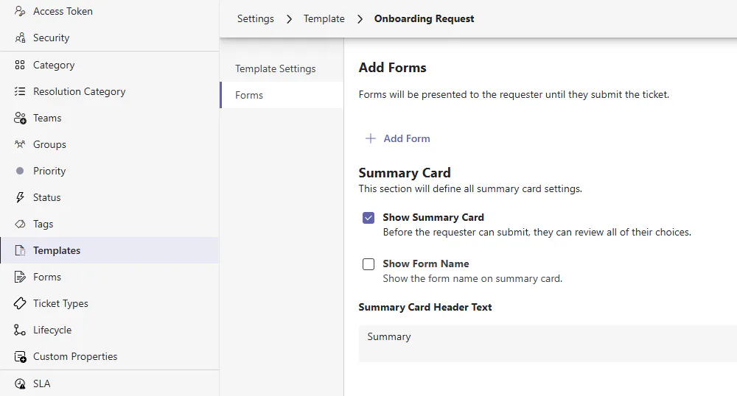
Task: Click the Status lightning bolt icon
Action: 20,198
